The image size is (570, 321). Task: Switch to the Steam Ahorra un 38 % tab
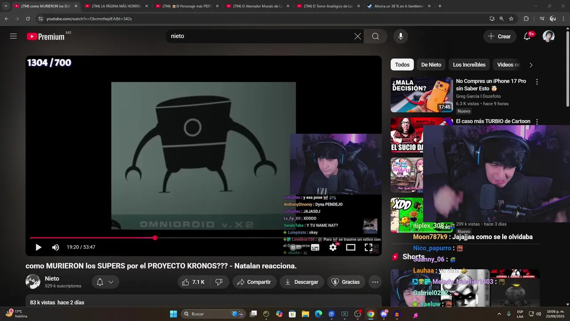point(399,6)
